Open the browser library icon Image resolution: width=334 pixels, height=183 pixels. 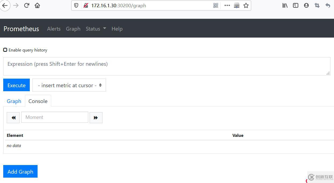pos(285,5)
